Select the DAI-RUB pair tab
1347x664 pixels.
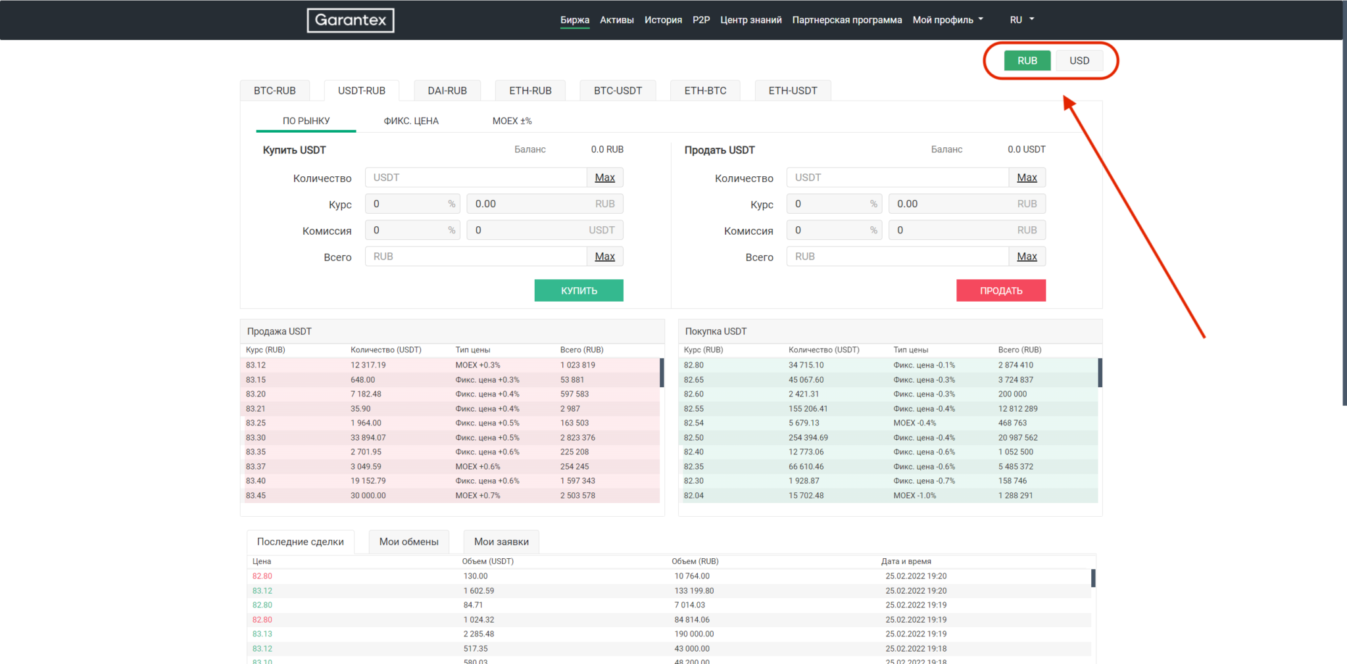point(447,91)
